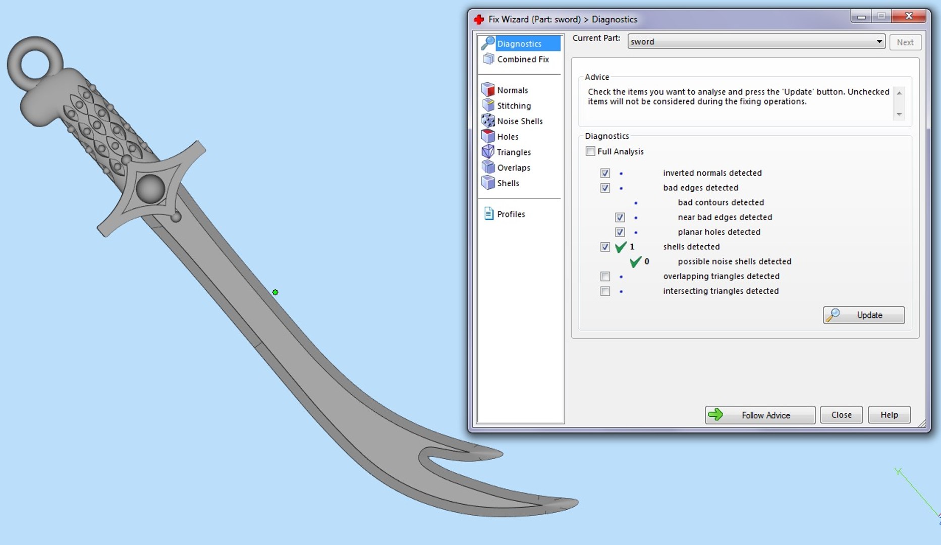Open the Current Part dropdown arrow
The image size is (941, 545).
coord(879,42)
